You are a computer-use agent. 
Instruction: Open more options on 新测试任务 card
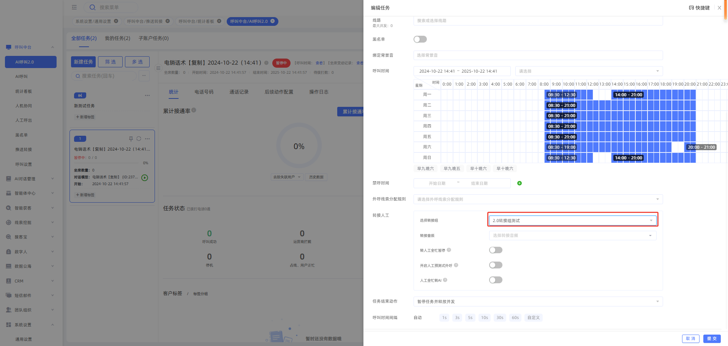[x=147, y=95]
